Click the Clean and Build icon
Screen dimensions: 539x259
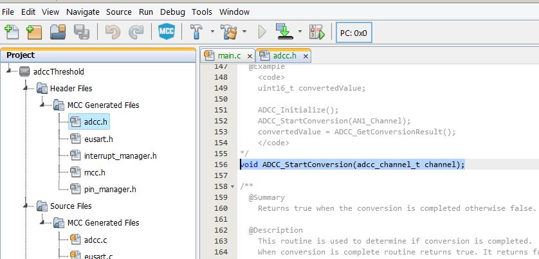click(x=229, y=31)
